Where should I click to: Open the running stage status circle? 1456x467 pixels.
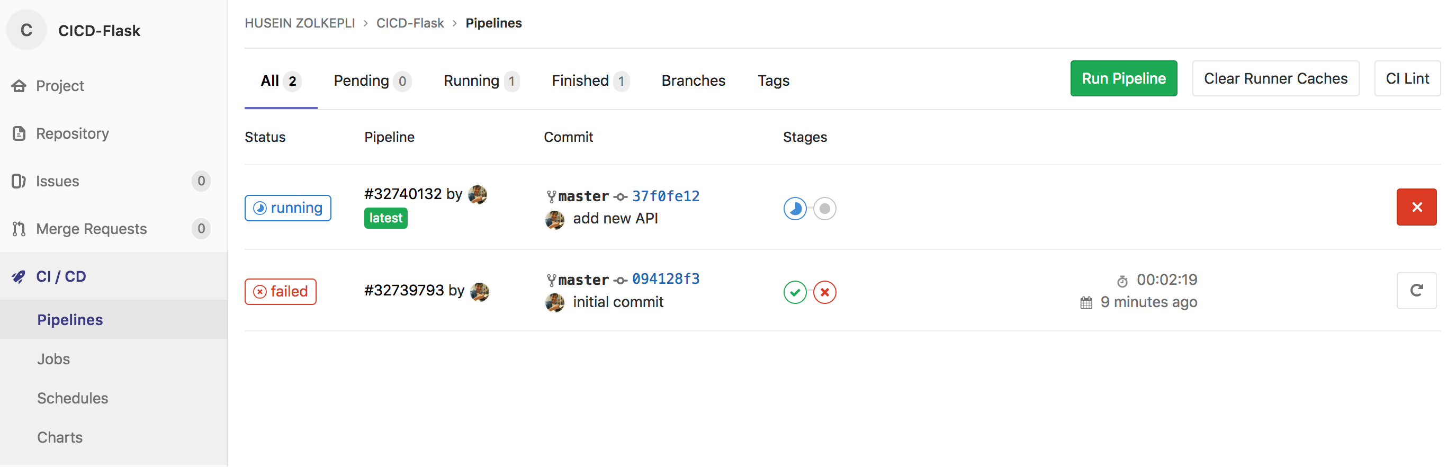795,208
